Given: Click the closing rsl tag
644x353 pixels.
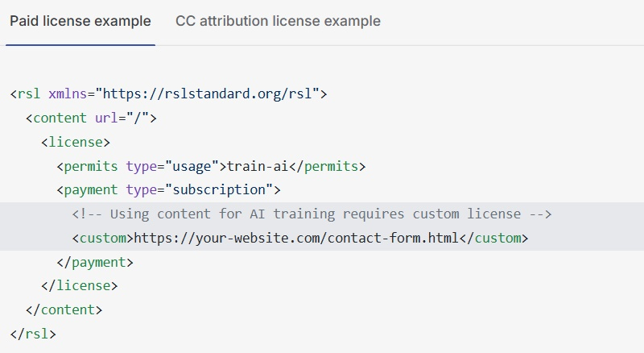Looking at the screenshot, I should [x=33, y=334].
